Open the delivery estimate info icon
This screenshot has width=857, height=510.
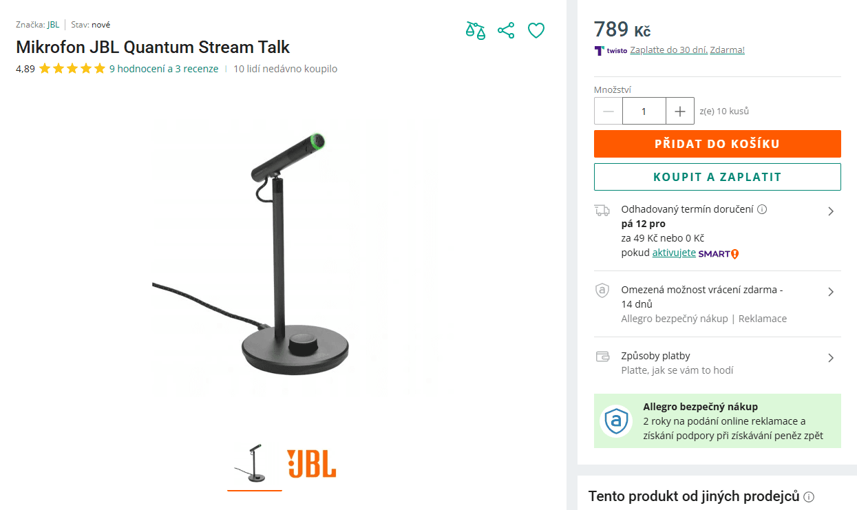click(x=761, y=209)
